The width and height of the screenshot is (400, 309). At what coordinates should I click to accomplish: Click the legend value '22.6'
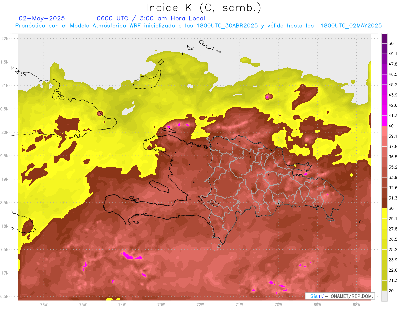pyautogui.click(x=393, y=270)
